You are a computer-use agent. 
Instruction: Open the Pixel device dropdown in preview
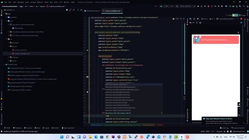[x=205, y=19]
